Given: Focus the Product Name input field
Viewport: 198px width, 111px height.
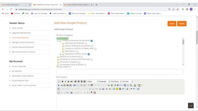Looking at the screenshot, I should click(x=120, y=72).
